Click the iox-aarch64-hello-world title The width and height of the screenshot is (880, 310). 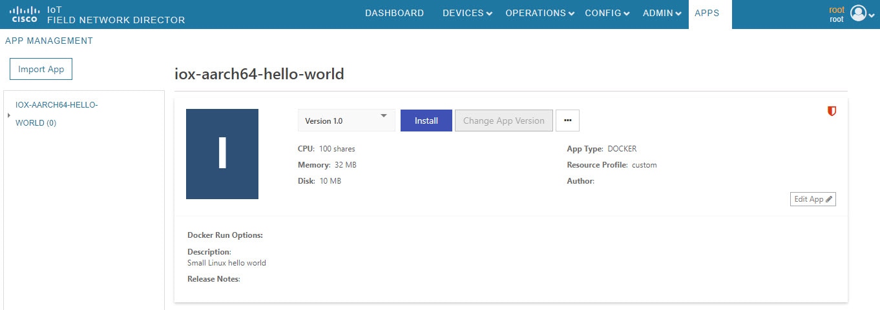coord(259,74)
